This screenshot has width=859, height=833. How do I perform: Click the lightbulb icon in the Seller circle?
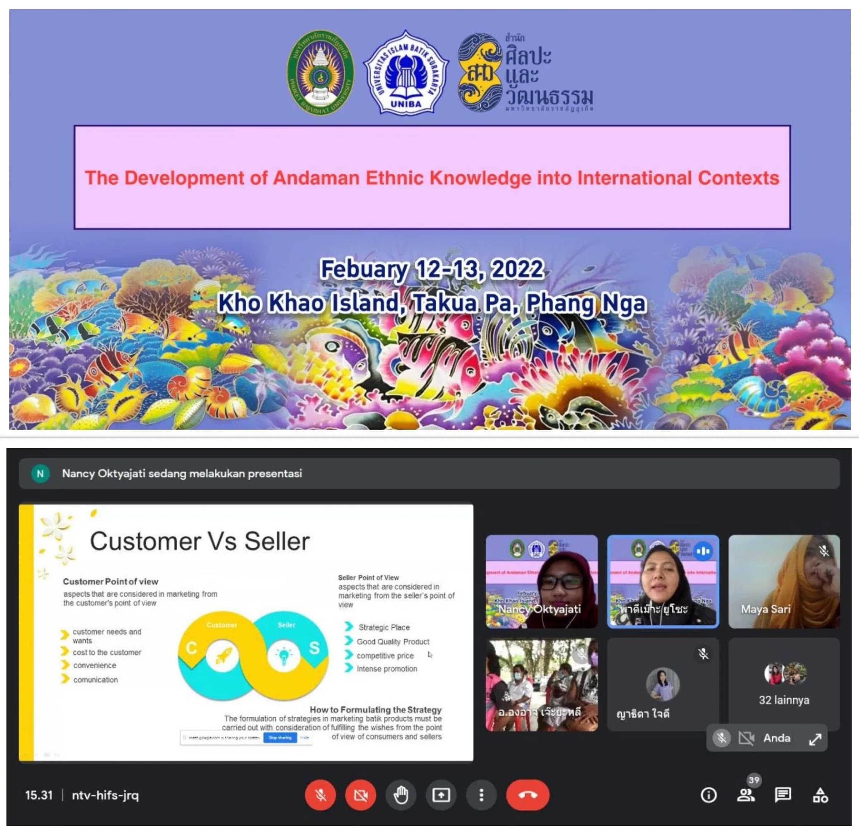(283, 656)
